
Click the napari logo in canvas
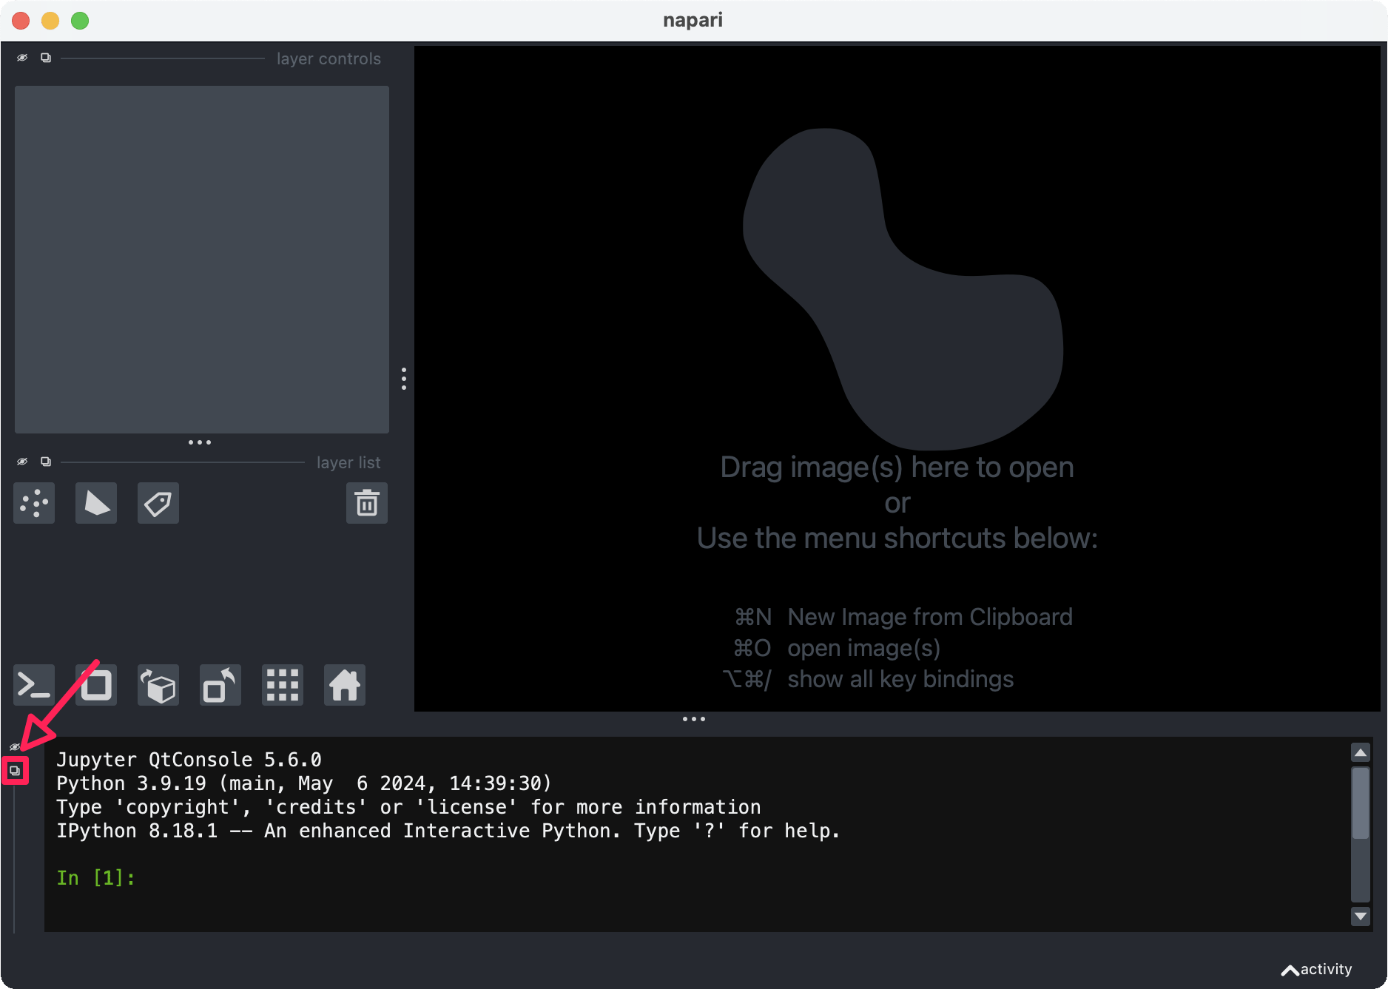903,288
